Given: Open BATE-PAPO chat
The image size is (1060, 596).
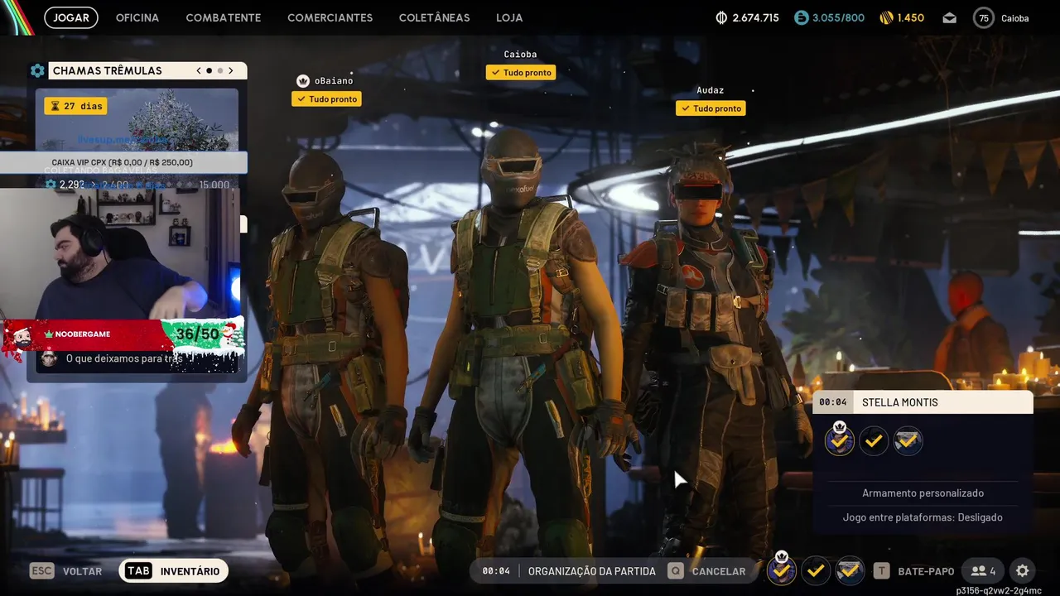Looking at the screenshot, I should pyautogui.click(x=926, y=571).
